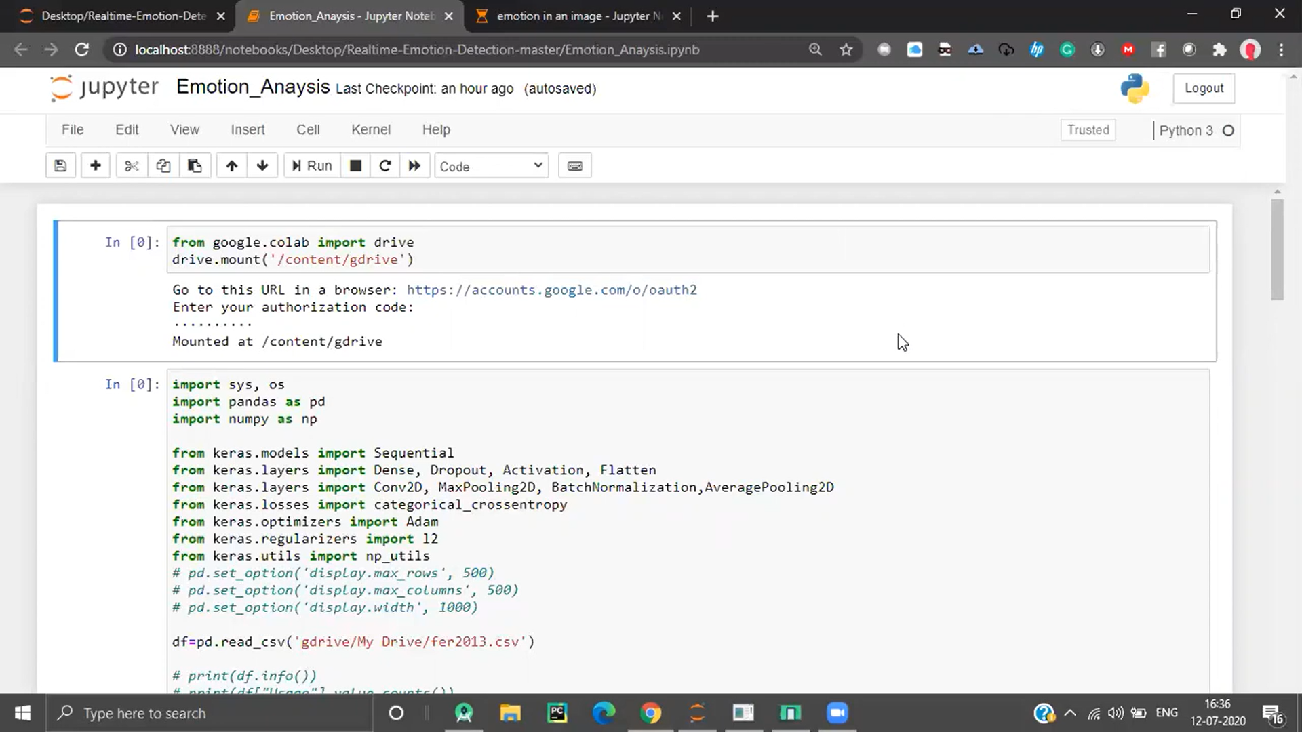
Task: Open the accounts.google.com oauth2 link
Action: [551, 290]
